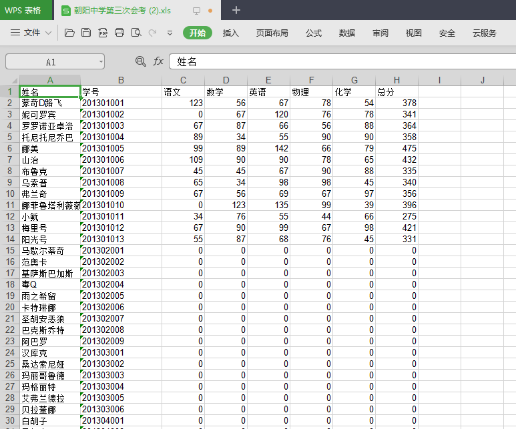Click the monitor icon on document tab
The image size is (516, 429).
click(x=196, y=11)
